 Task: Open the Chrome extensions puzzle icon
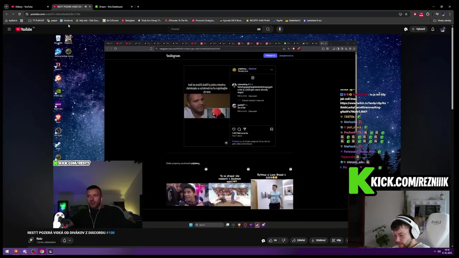coord(427,14)
